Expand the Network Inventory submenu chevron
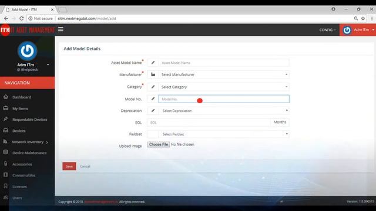376x211 pixels. [x=47, y=142]
